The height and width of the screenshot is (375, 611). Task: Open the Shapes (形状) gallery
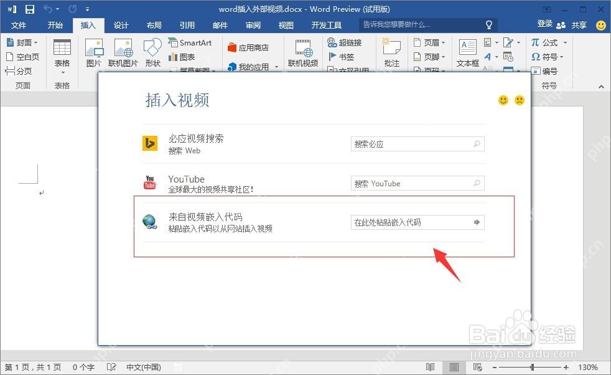click(x=153, y=53)
